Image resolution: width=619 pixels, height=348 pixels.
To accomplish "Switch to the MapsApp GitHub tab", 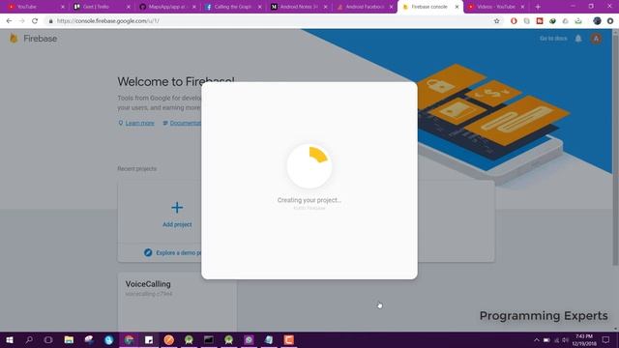I will click(x=166, y=7).
